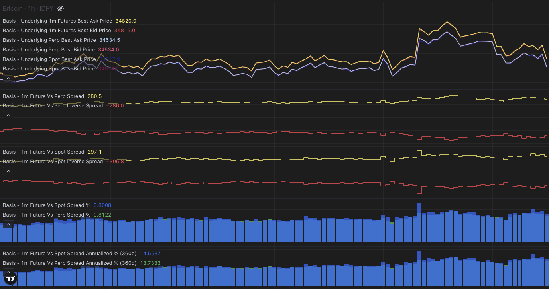
Task: Click the green percentage value 0.8122
Action: (x=102, y=215)
